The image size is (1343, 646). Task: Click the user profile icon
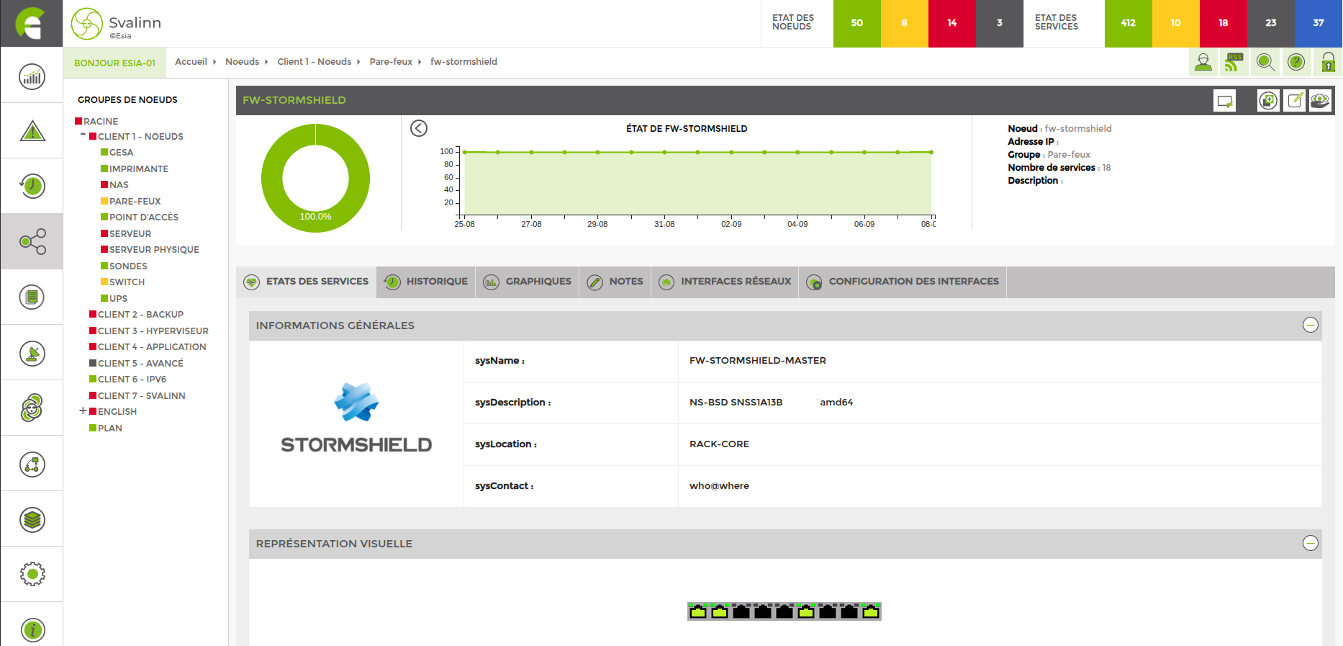pos(1203,63)
